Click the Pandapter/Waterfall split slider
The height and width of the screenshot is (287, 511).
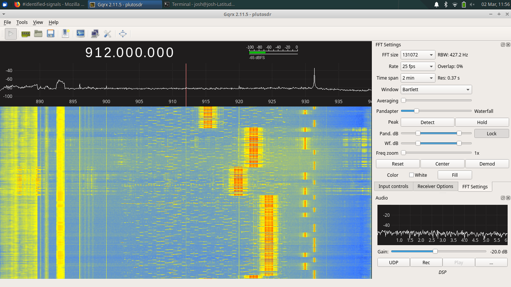436,111
